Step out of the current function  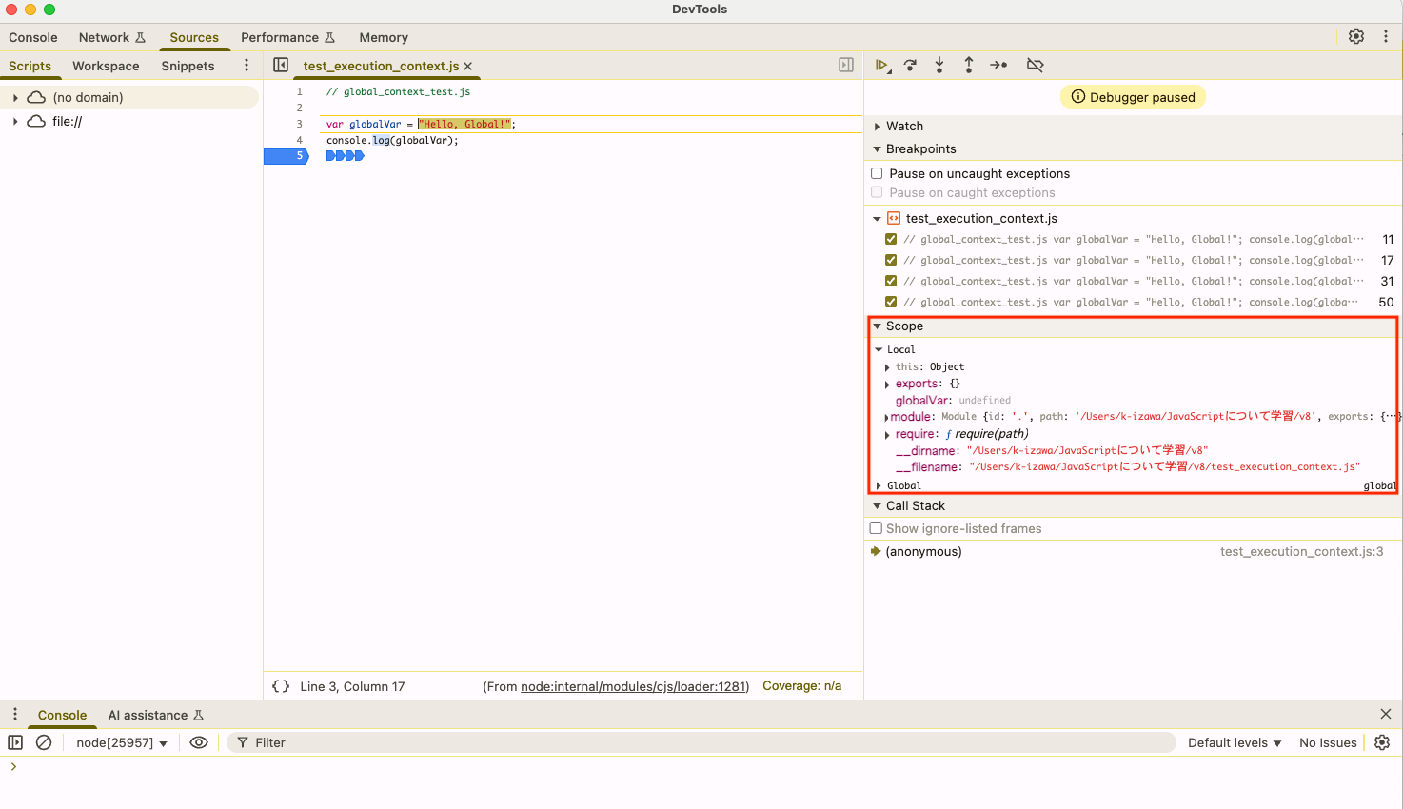click(969, 65)
